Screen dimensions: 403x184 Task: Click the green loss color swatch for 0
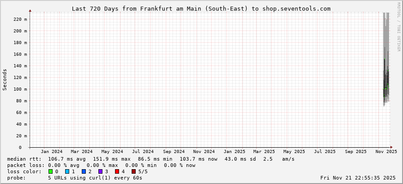[50, 171]
